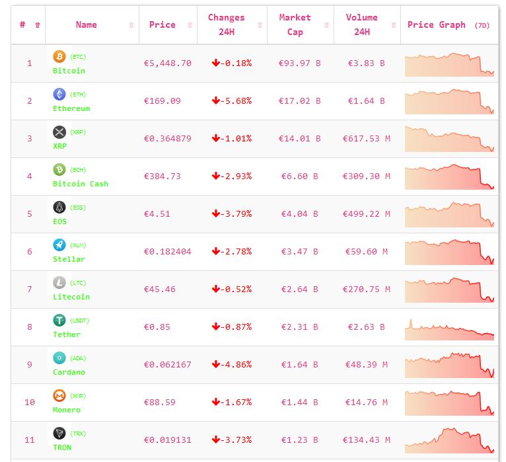The height and width of the screenshot is (462, 506).
Task: Click the Tether logo icon
Action: coord(59,321)
